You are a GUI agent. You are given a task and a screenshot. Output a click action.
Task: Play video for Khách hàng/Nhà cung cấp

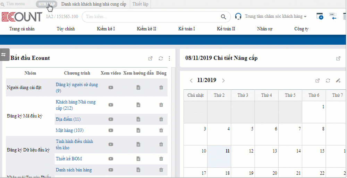tap(111, 105)
